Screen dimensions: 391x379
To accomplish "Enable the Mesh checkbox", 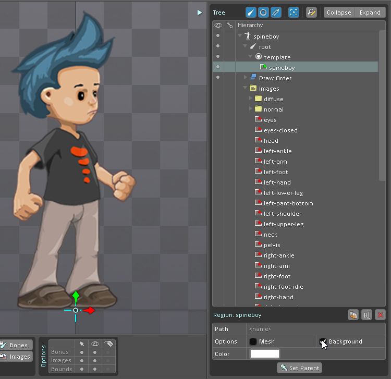I will point(253,341).
